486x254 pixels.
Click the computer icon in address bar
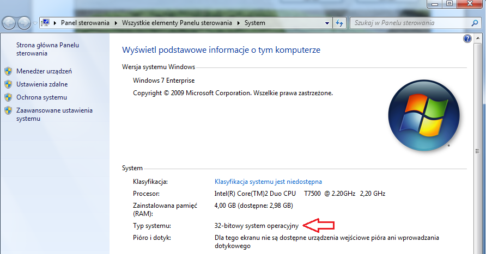tap(45, 23)
